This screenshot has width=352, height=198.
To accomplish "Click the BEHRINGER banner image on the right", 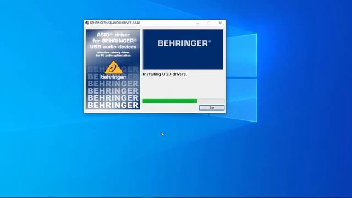I will point(183,50).
